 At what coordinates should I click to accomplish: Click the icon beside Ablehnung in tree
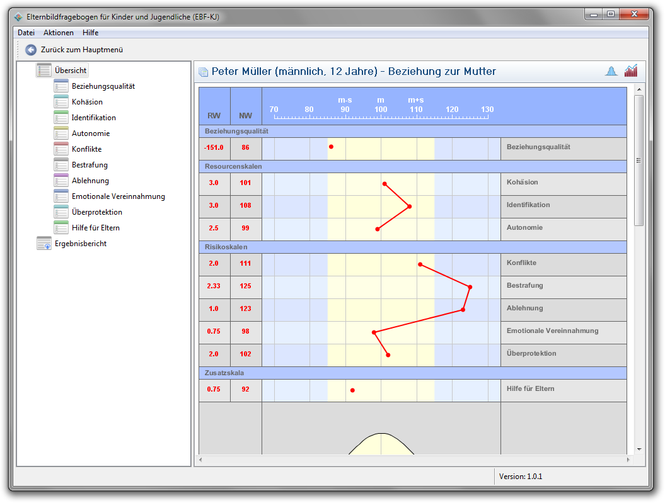pyautogui.click(x=61, y=180)
